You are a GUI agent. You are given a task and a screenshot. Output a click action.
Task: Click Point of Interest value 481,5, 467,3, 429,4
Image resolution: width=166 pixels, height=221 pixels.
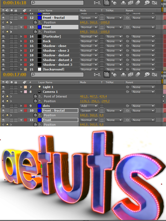tap(93, 96)
